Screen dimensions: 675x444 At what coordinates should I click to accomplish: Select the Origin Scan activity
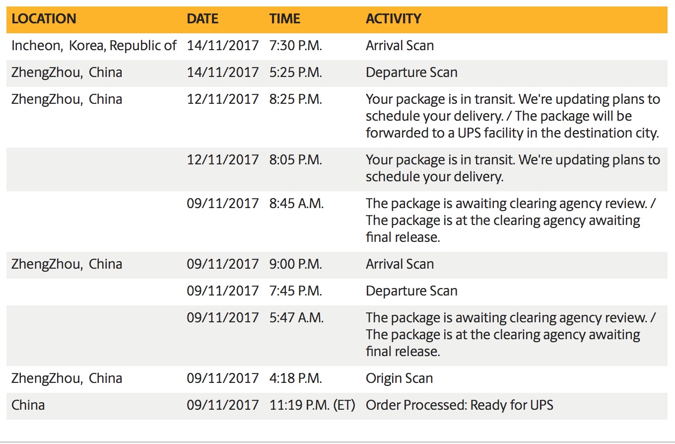point(400,378)
